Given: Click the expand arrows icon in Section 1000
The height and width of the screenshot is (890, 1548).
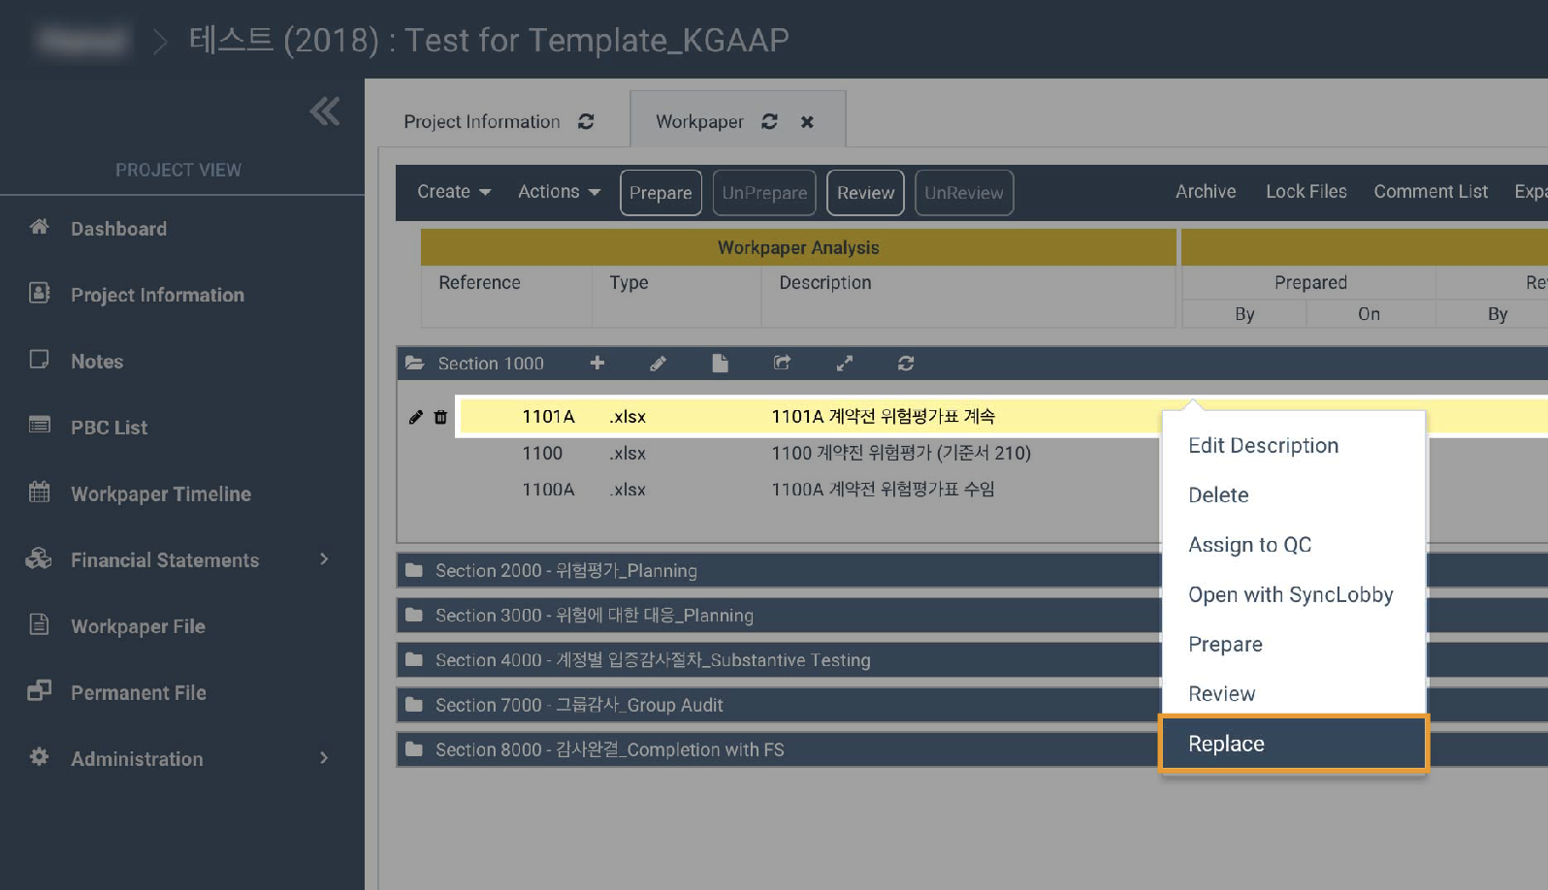Looking at the screenshot, I should coord(844,363).
